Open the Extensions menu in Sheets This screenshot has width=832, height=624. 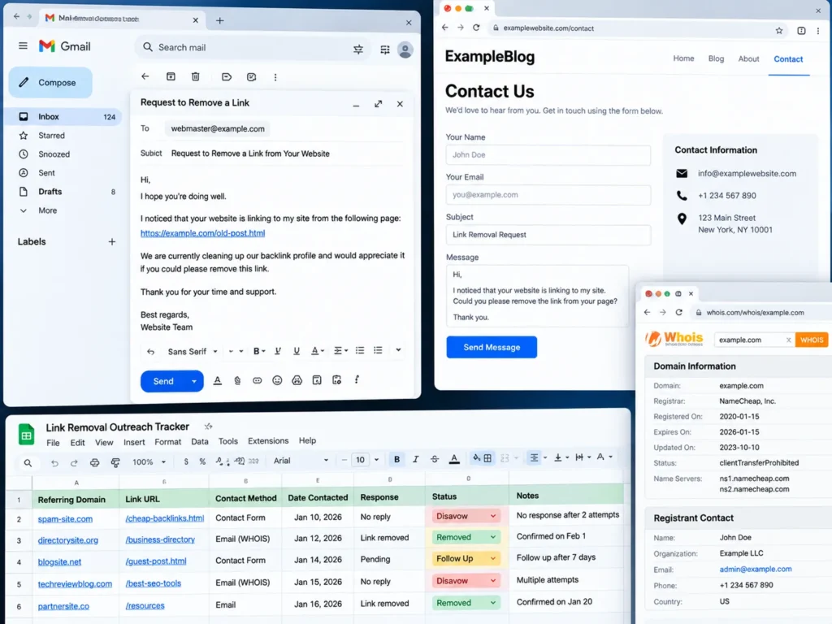(268, 441)
